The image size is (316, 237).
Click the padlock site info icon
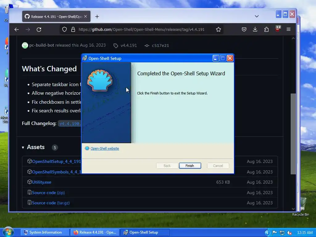(73, 29)
